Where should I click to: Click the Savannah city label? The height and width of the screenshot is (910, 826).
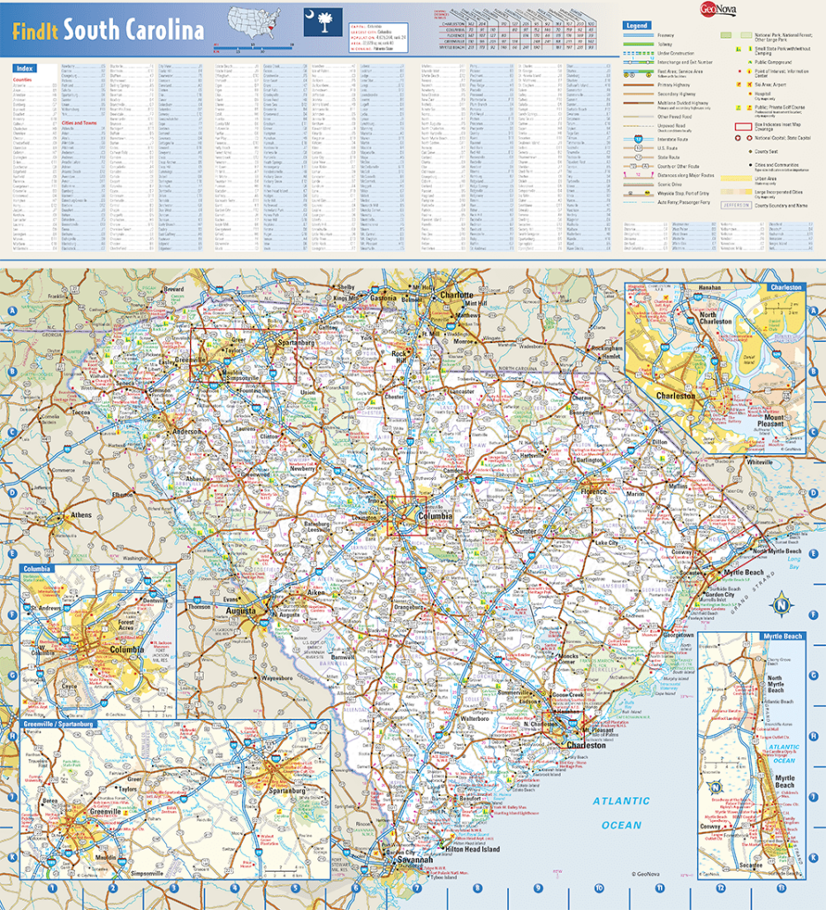click(413, 859)
